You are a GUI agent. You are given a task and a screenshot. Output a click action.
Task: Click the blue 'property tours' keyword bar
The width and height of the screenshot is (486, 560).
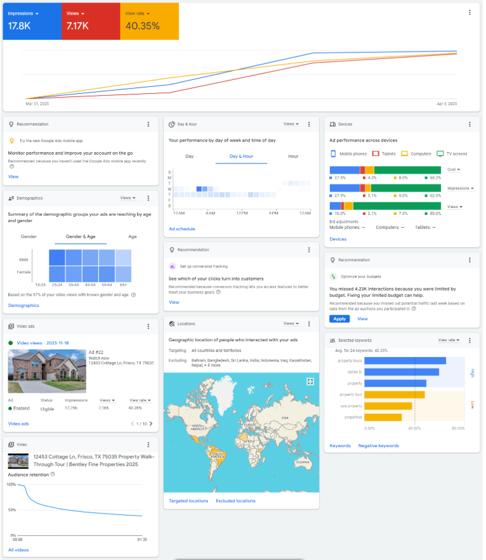coord(405,361)
